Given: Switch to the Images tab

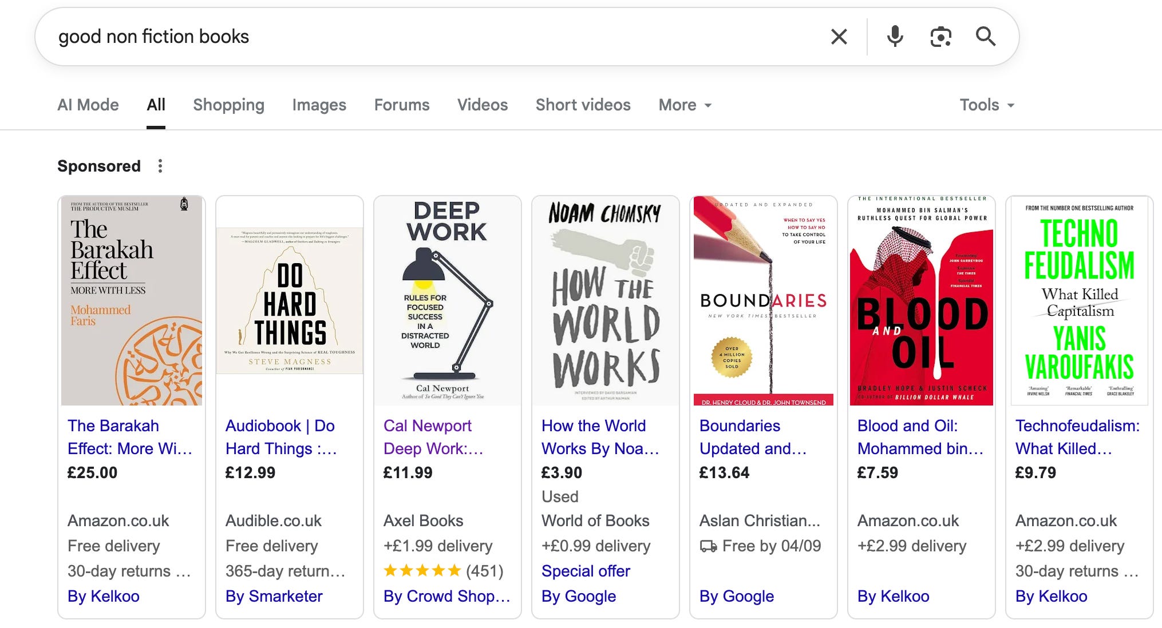Looking at the screenshot, I should 319,105.
